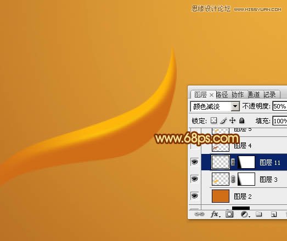The height and width of the screenshot is (241, 287).
Task: Click link layers chain icon
Action: coord(199,214)
